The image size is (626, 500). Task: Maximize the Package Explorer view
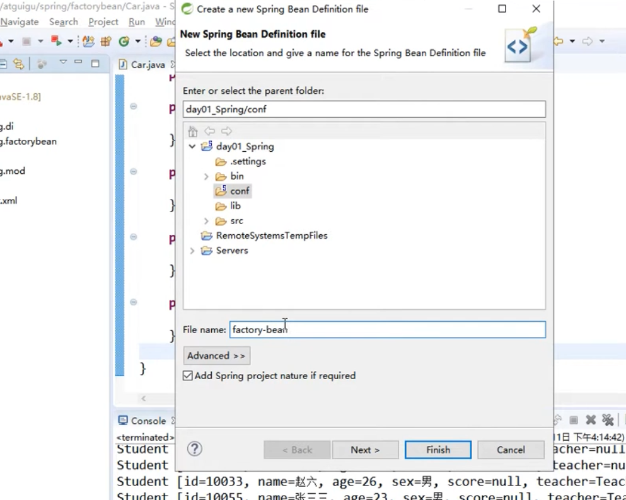coord(95,64)
